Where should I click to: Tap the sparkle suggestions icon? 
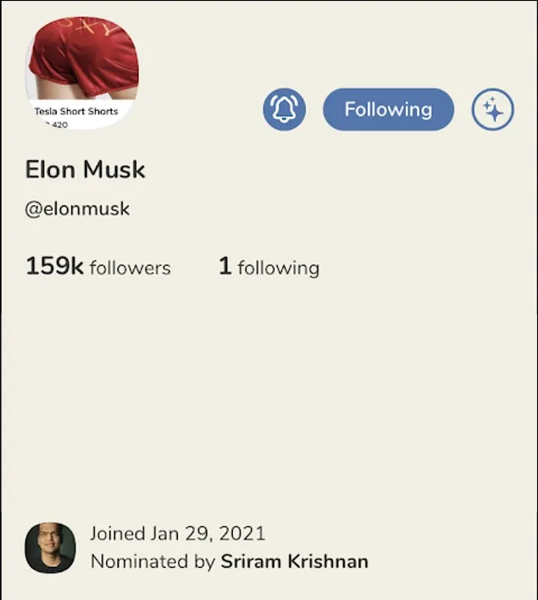[492, 110]
